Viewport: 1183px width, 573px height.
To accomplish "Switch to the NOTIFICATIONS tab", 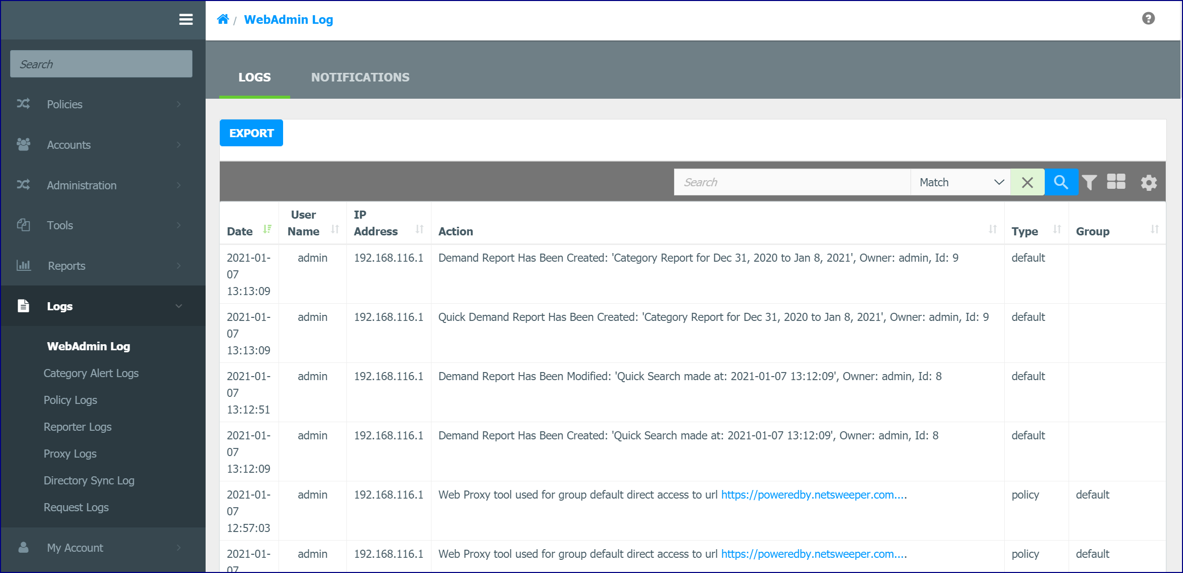I will 360,77.
